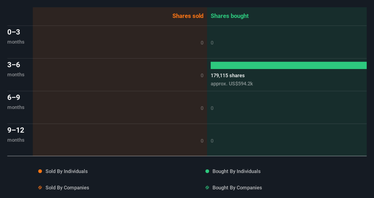Click the orange Sold By Individuals legend dot
Screen dimensions: 374x198
pyautogui.click(x=40, y=171)
